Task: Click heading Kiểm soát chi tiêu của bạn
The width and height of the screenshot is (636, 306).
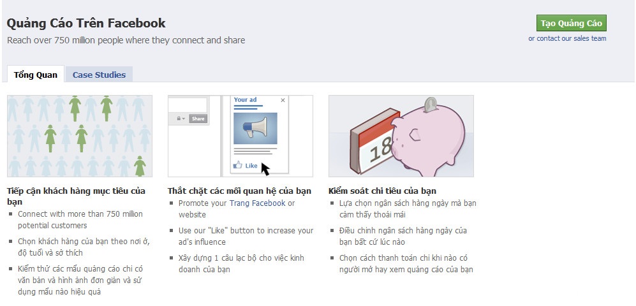Action: [382, 191]
